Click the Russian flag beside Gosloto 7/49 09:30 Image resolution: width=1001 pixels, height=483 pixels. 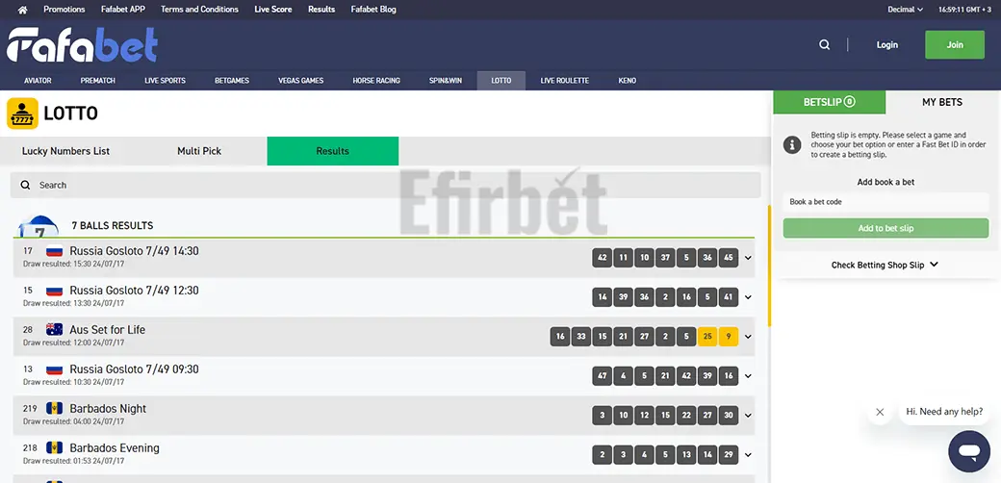[54, 369]
